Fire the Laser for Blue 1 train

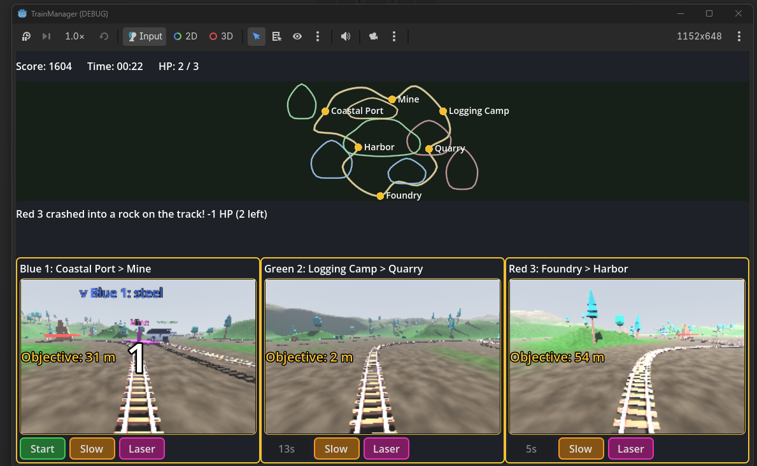[142, 449]
